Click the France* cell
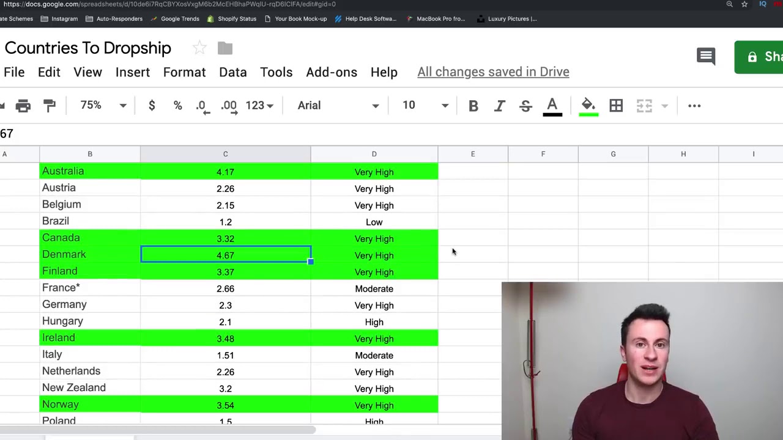783x440 pixels. click(x=90, y=288)
